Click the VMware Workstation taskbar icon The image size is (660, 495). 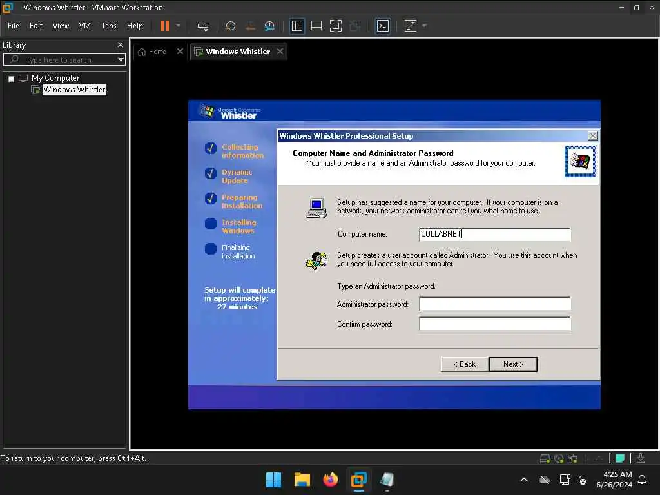click(358, 480)
